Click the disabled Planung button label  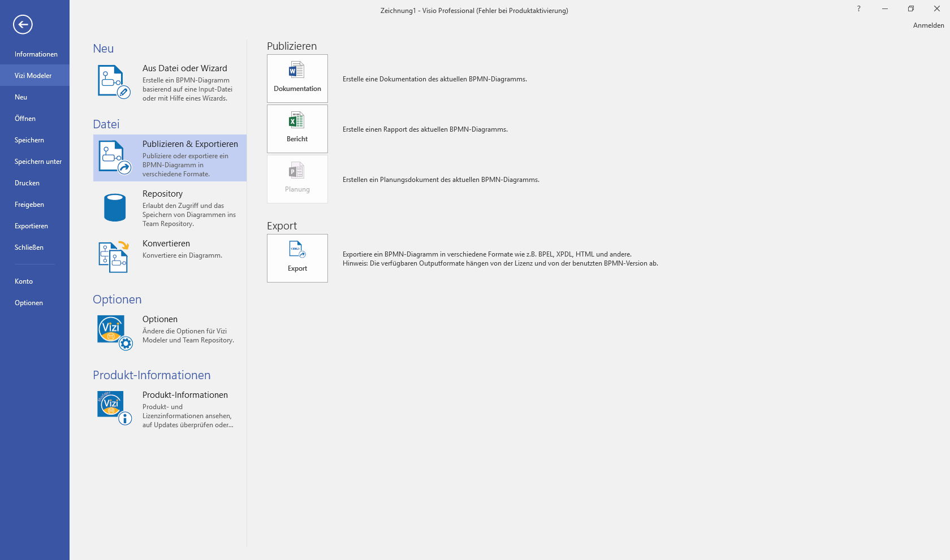pyautogui.click(x=297, y=189)
